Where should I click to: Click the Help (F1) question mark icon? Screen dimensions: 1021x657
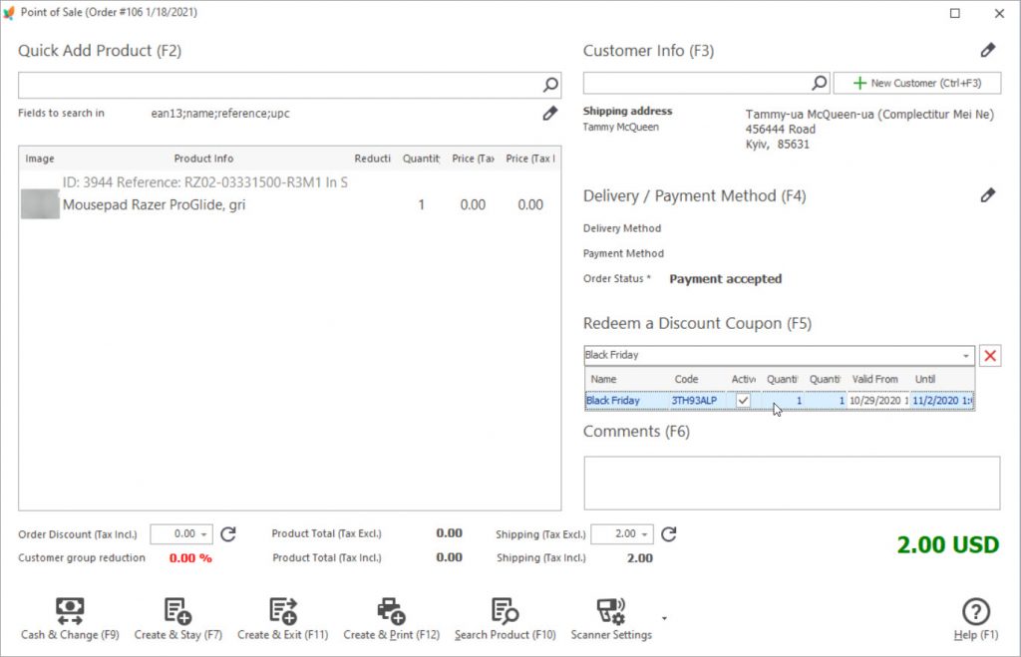pos(974,611)
